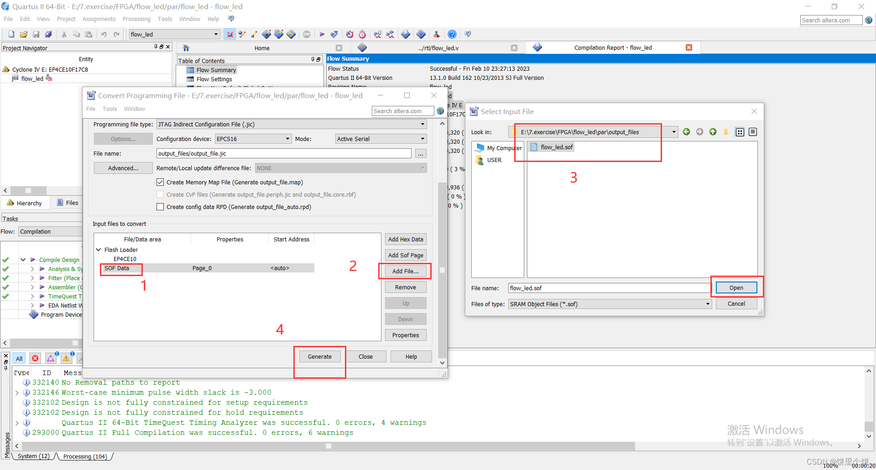
Task: Open the Assignments menu
Action: (x=99, y=19)
